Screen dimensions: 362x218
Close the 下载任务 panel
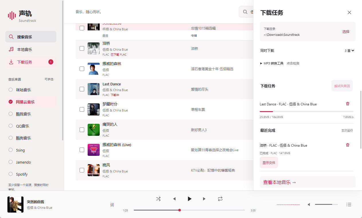coord(349,13)
